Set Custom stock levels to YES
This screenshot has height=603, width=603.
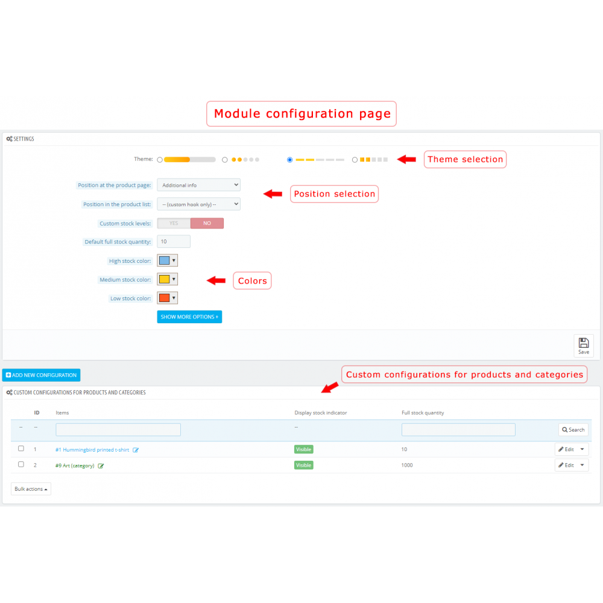(x=173, y=223)
